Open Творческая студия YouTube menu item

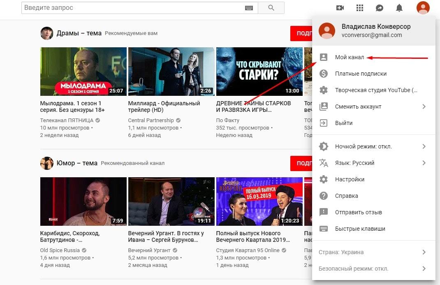pyautogui.click(x=374, y=90)
